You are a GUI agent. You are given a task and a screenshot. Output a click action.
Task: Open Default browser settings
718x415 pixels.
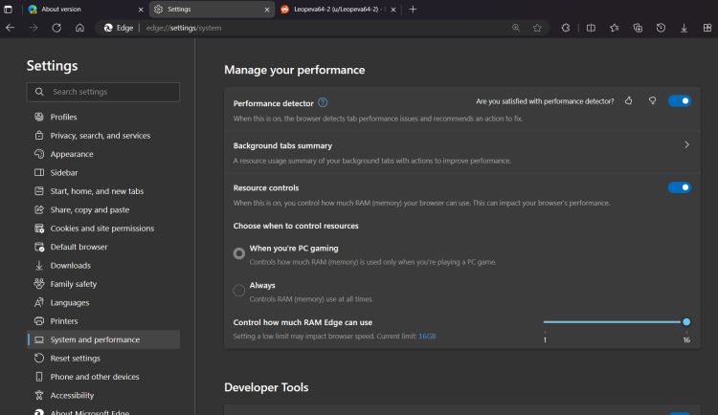click(x=103, y=247)
